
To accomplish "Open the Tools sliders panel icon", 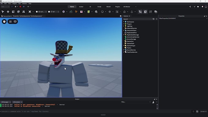I will [x=150, y=12].
